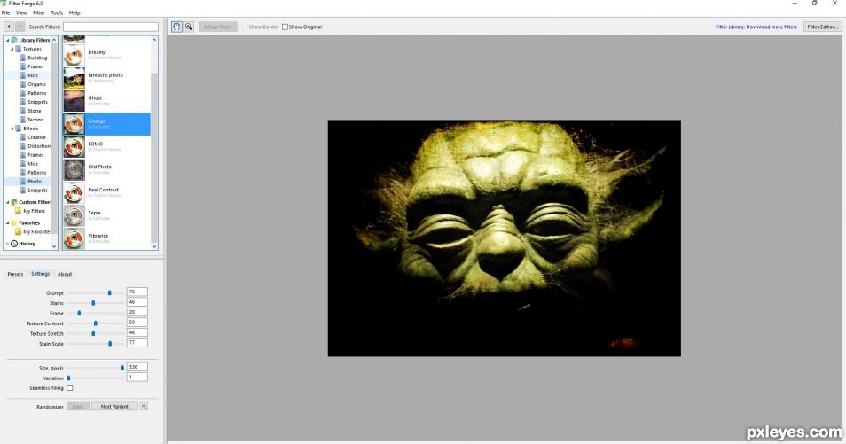The width and height of the screenshot is (846, 444).
Task: Collapse the Library Filters tree node
Action: 8,40
